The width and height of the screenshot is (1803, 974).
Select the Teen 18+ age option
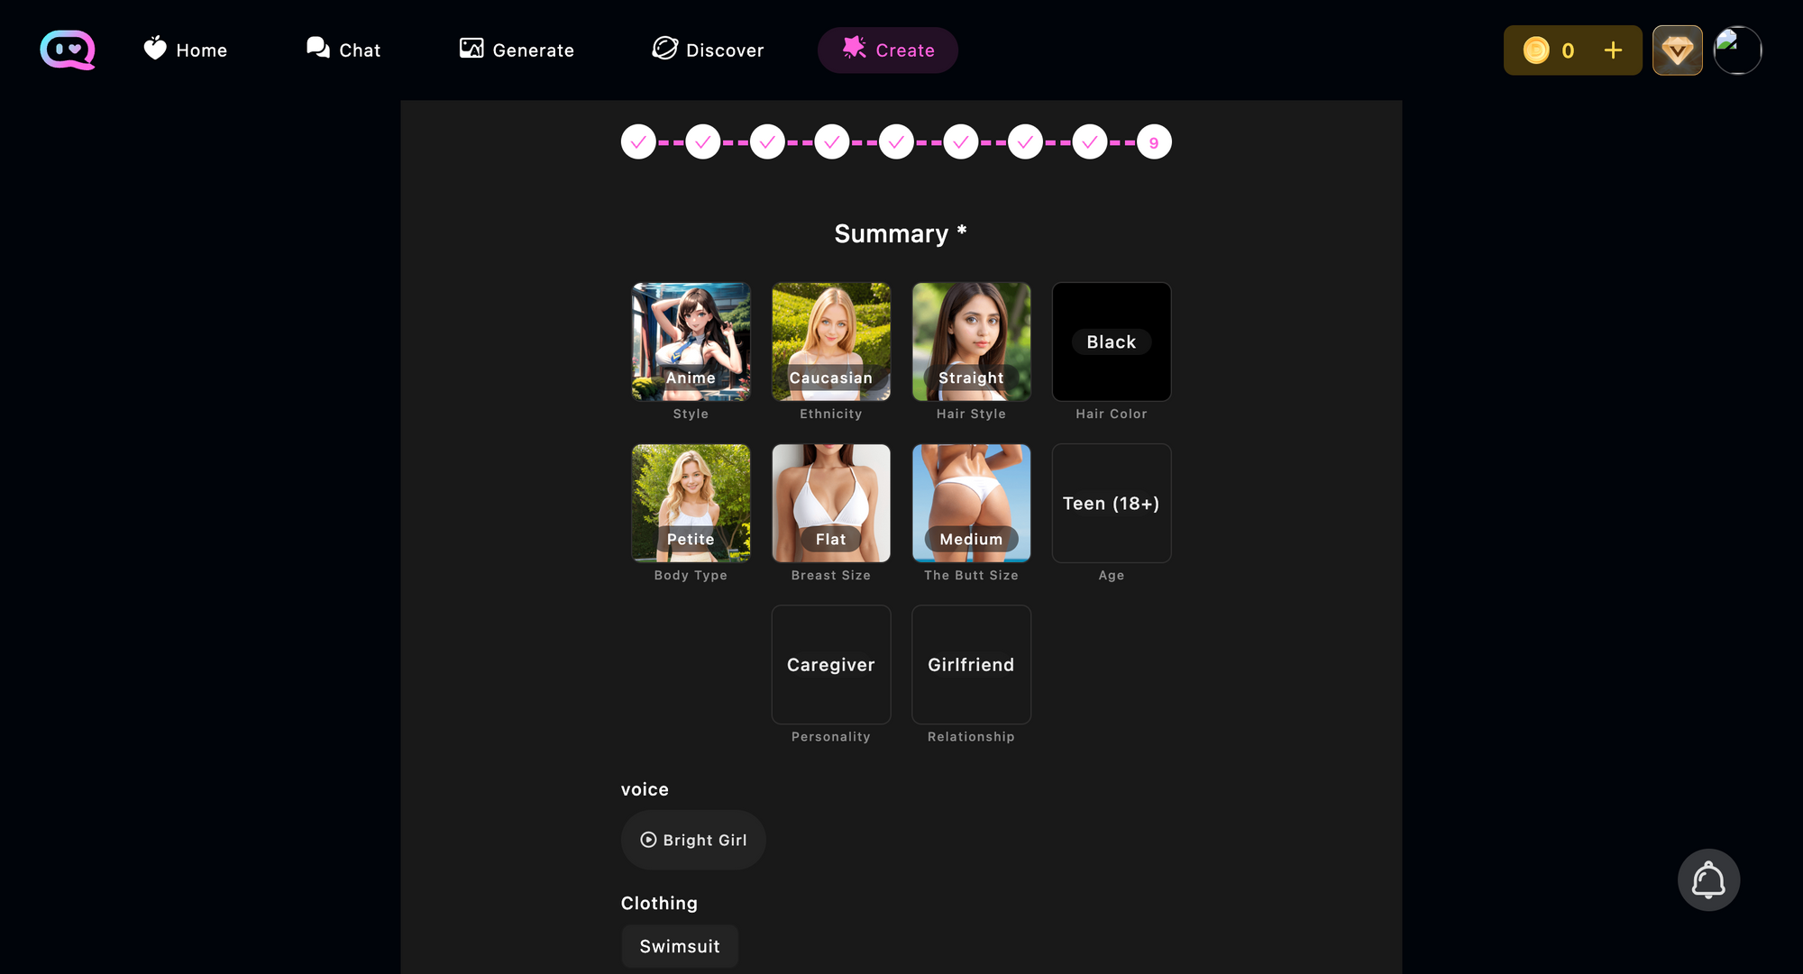coord(1111,503)
